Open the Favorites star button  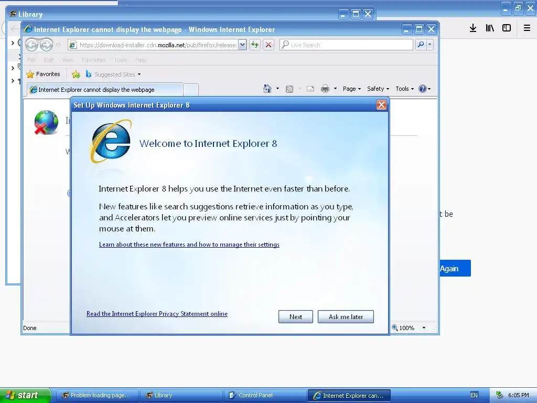44,74
